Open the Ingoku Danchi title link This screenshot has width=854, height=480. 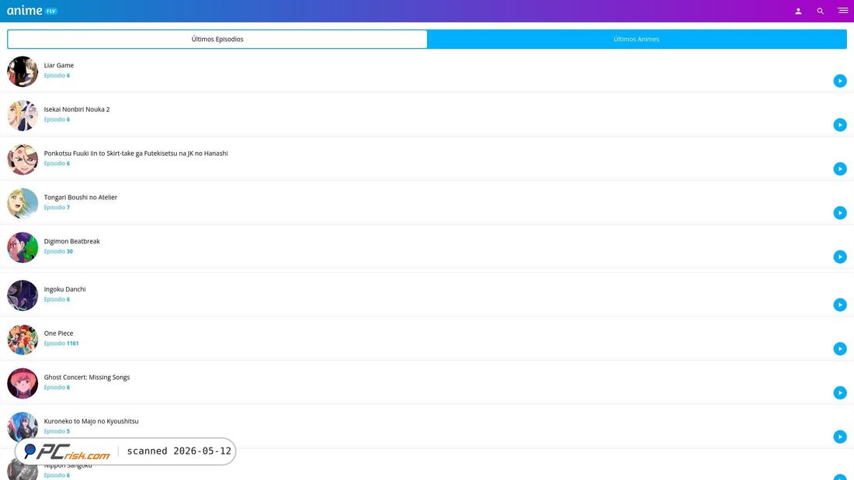(64, 289)
